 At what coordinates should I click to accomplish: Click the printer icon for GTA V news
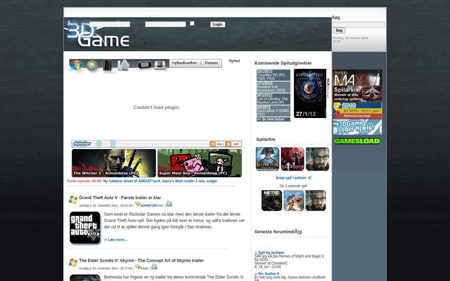(x=169, y=204)
